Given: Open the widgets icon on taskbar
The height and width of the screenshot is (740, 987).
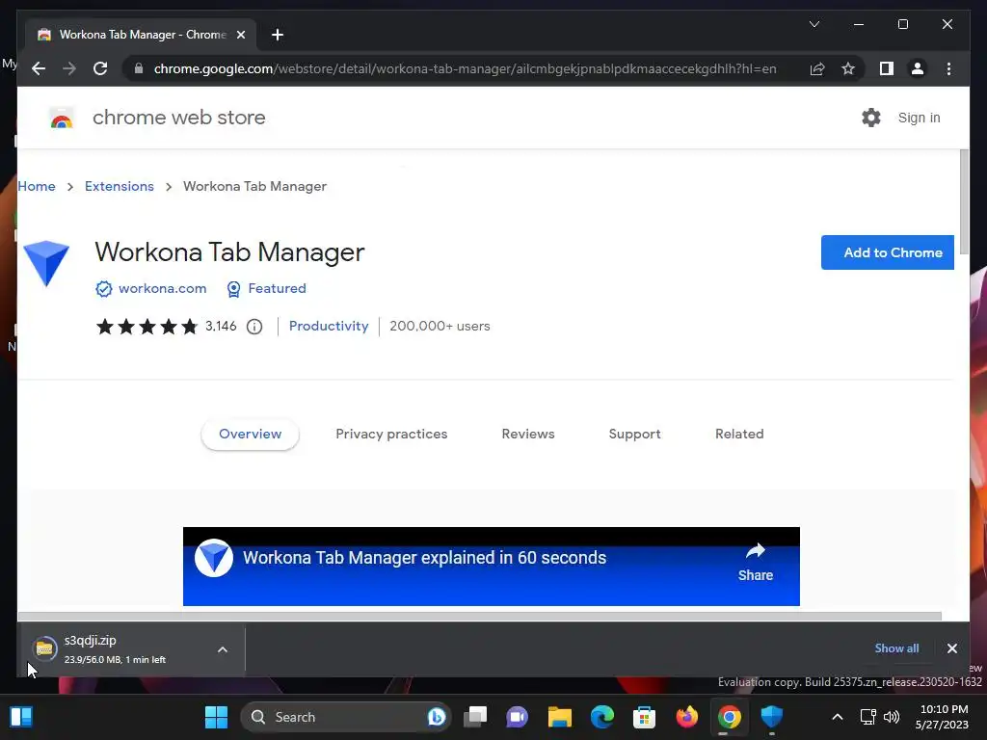Looking at the screenshot, I should 21,717.
